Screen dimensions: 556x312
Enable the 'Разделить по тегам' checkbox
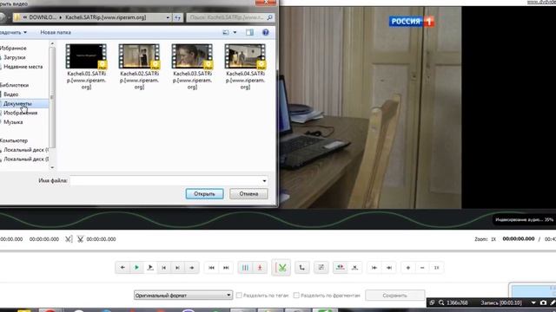[239, 295]
